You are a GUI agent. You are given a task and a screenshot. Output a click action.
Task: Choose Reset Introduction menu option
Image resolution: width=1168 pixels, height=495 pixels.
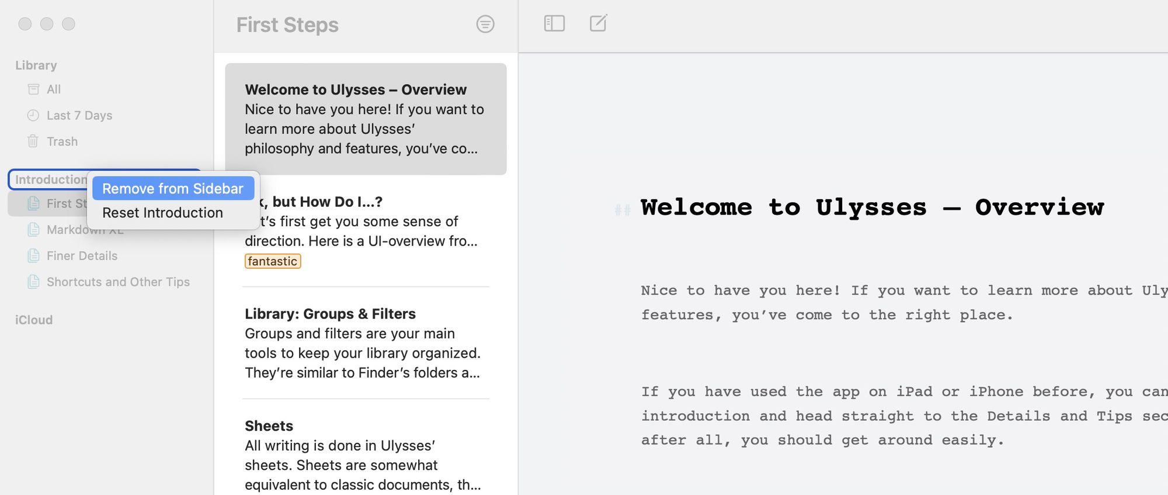click(x=162, y=213)
